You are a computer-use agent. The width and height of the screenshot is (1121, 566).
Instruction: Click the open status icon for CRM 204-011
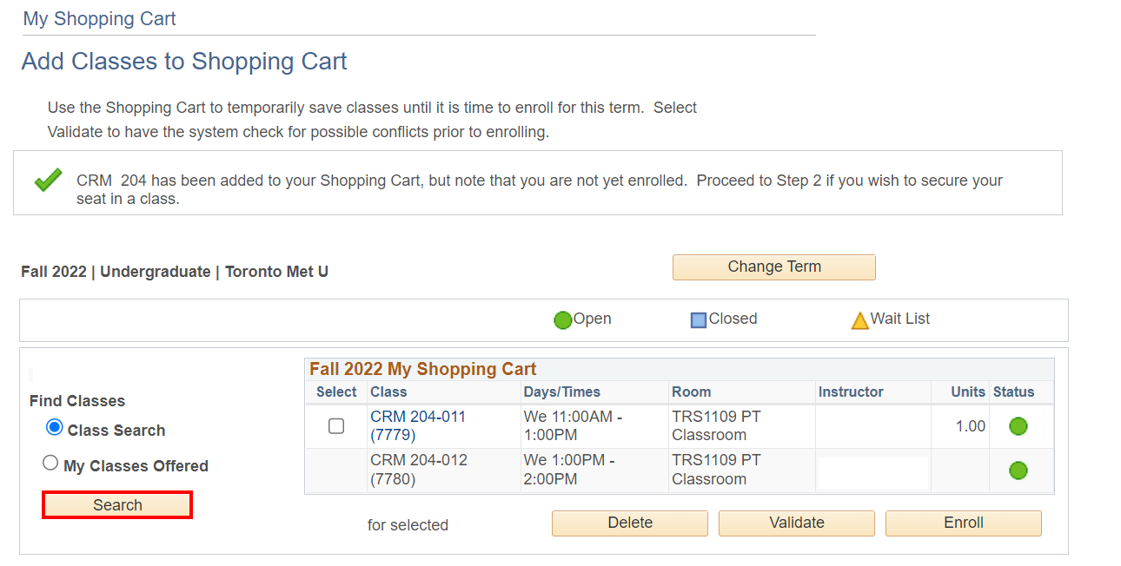click(1018, 426)
